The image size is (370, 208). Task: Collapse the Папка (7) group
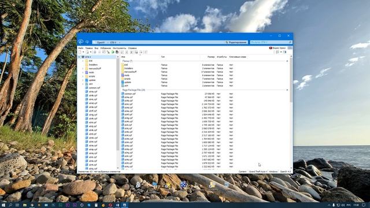click(x=287, y=61)
